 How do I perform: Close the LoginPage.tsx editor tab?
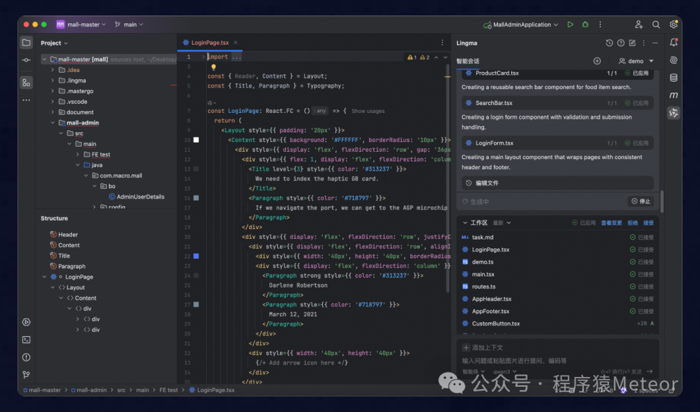[x=235, y=42]
